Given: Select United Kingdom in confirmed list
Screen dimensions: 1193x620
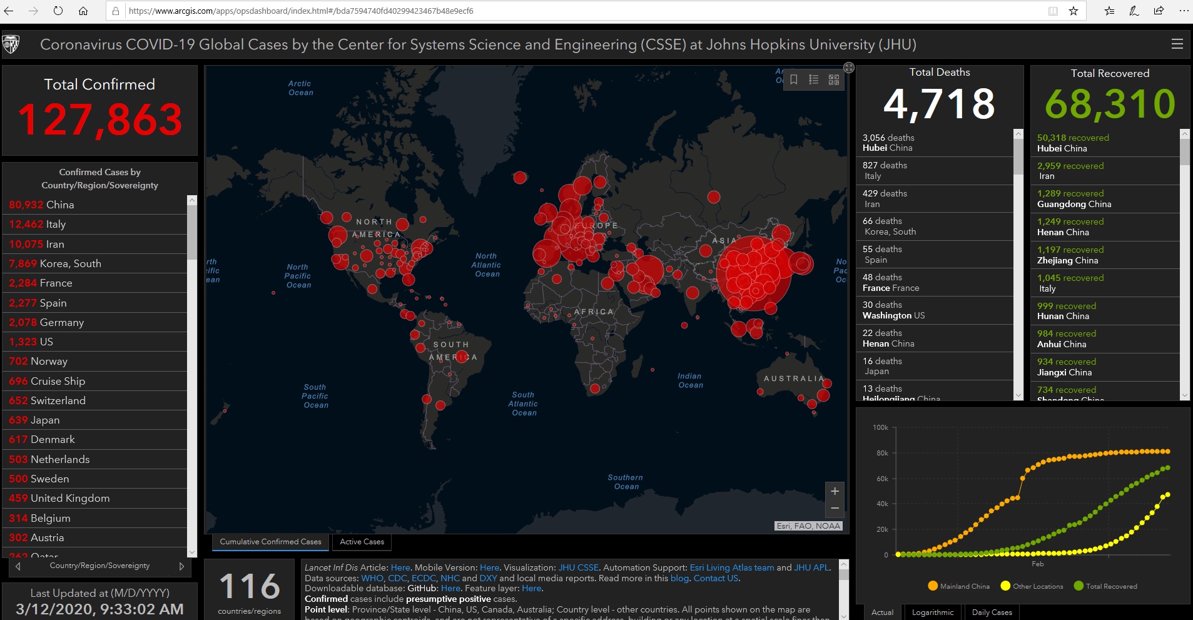Looking at the screenshot, I should (x=96, y=498).
